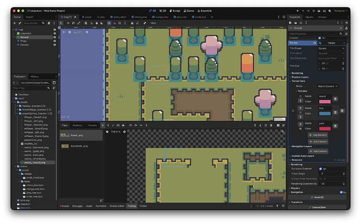Hide the Ground node in scene tree
This screenshot has width=361, height=224.
tap(54, 37)
